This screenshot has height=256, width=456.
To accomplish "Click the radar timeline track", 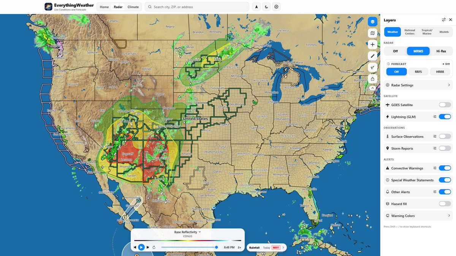I will [x=189, y=247].
